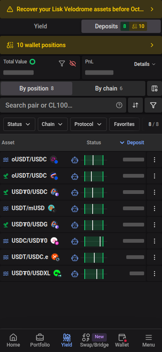Expand the Status filter dropdown
This screenshot has width=162, height=352.
[x=19, y=124]
